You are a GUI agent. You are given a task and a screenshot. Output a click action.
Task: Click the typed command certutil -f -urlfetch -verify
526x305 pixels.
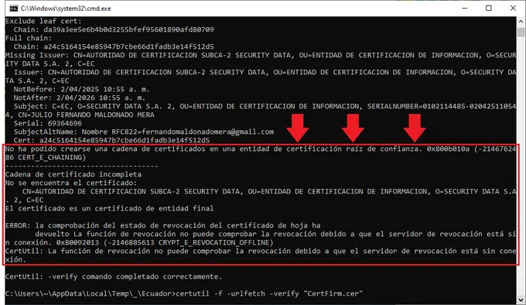pos(237,293)
